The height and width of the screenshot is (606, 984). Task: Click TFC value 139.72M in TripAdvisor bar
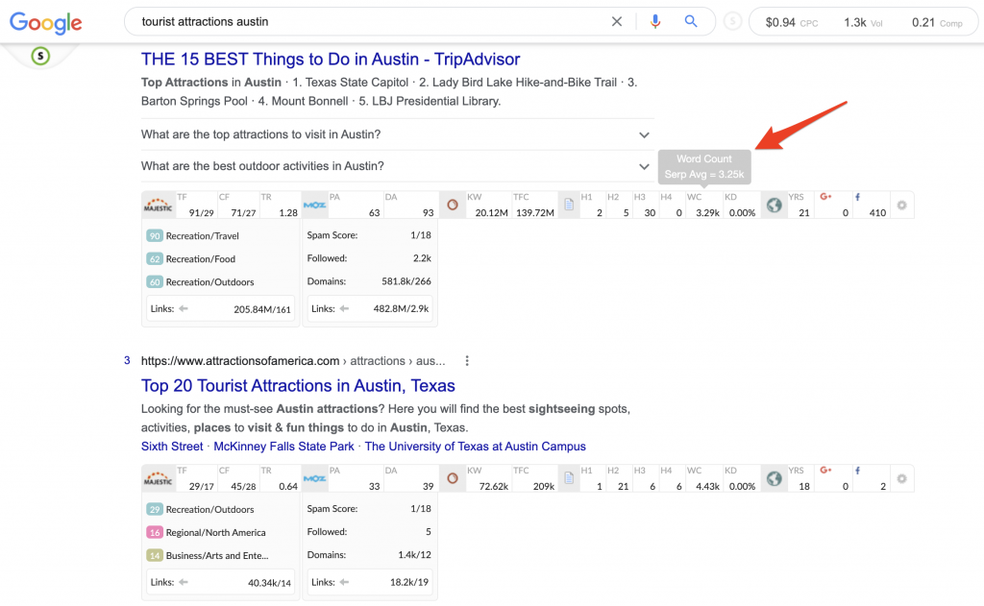pos(534,212)
